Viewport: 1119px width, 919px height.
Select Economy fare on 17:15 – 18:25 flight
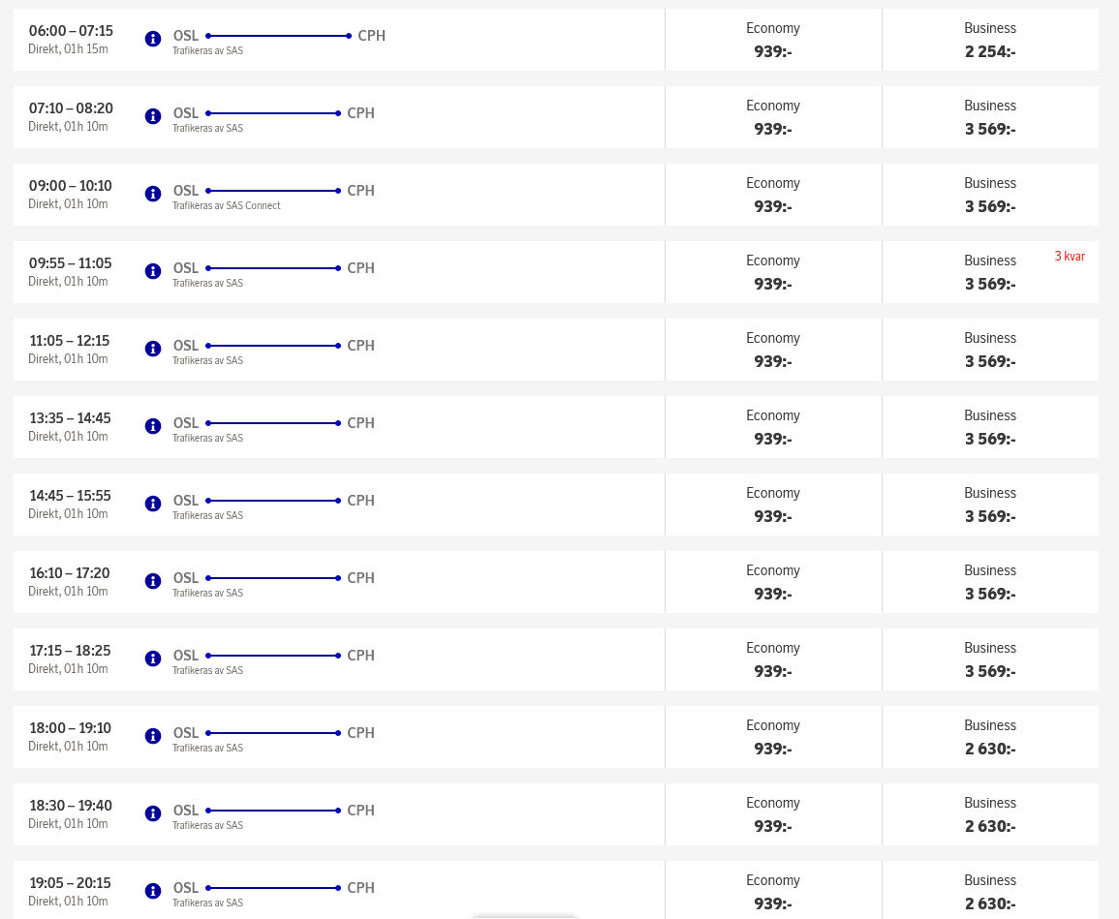773,660
